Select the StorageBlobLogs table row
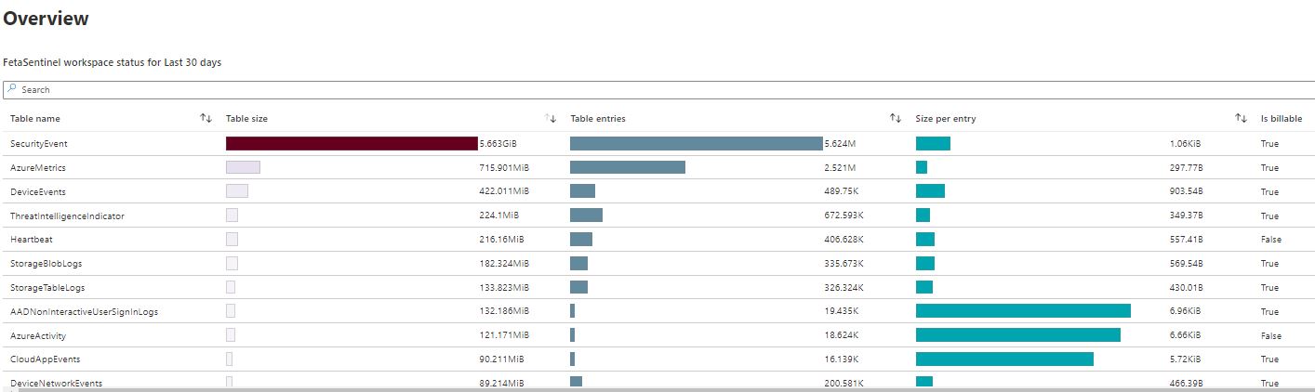The width and height of the screenshot is (1315, 392). [46, 264]
